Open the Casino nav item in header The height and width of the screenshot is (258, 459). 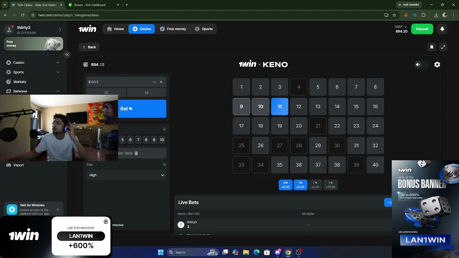tap(142, 29)
